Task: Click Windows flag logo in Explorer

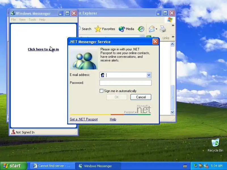Action: point(170,20)
